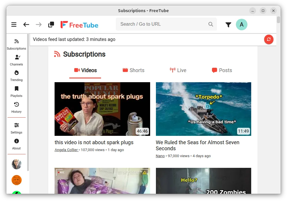Open the Torpedo boat video thumbnail
Image resolution: width=287 pixels, height=201 pixels.
click(203, 109)
